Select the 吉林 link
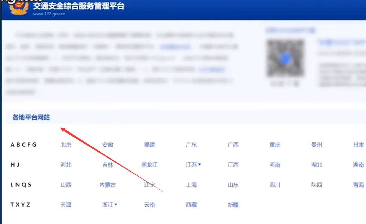Viewport: 366px width, 224px height. point(108,165)
